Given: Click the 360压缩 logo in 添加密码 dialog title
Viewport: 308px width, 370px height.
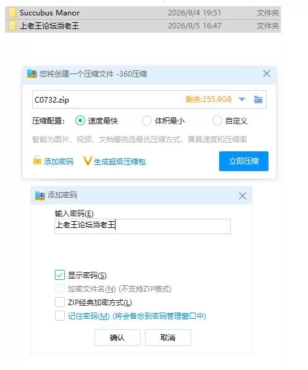Looking at the screenshot, I should [x=40, y=196].
